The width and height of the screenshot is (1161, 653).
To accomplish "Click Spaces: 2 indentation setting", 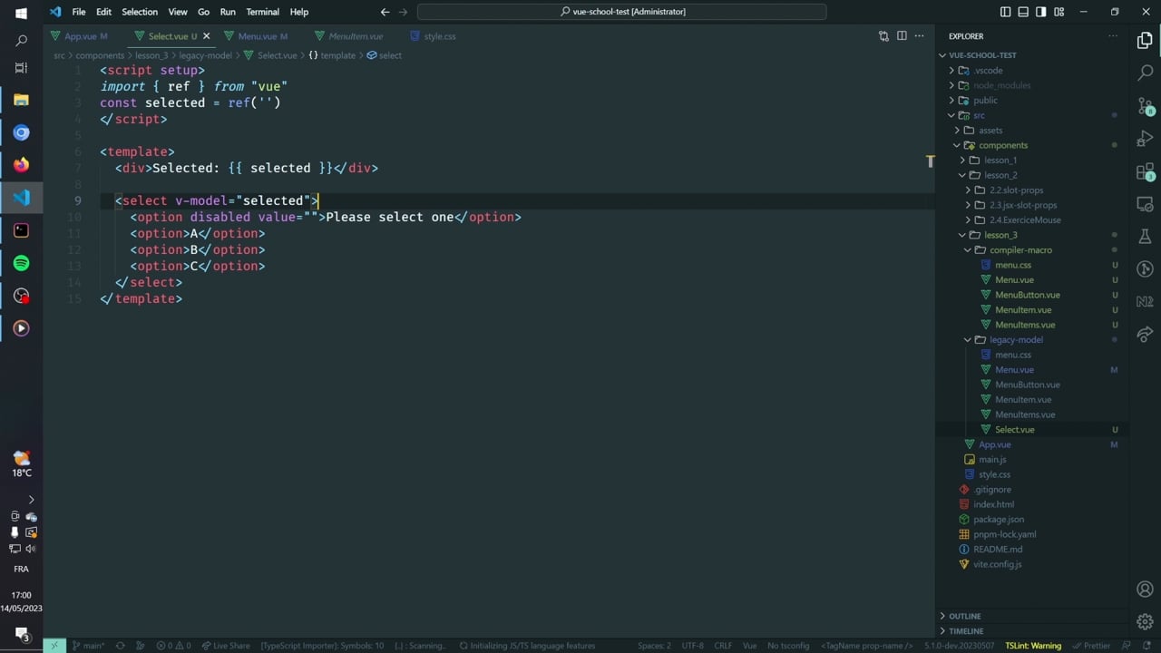I will tap(654, 646).
